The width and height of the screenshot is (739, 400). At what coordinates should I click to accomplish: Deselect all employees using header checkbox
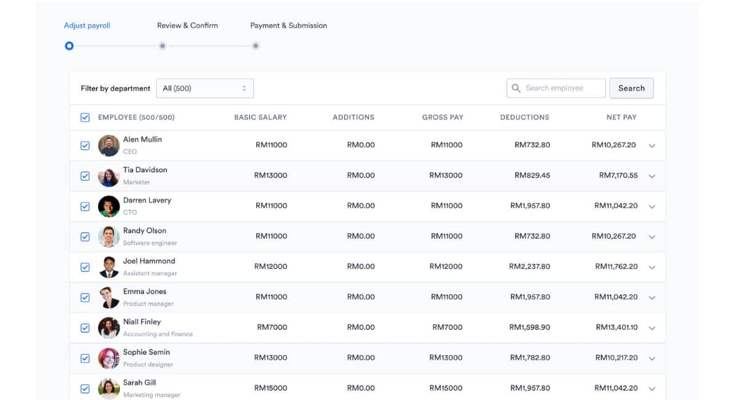(x=84, y=117)
